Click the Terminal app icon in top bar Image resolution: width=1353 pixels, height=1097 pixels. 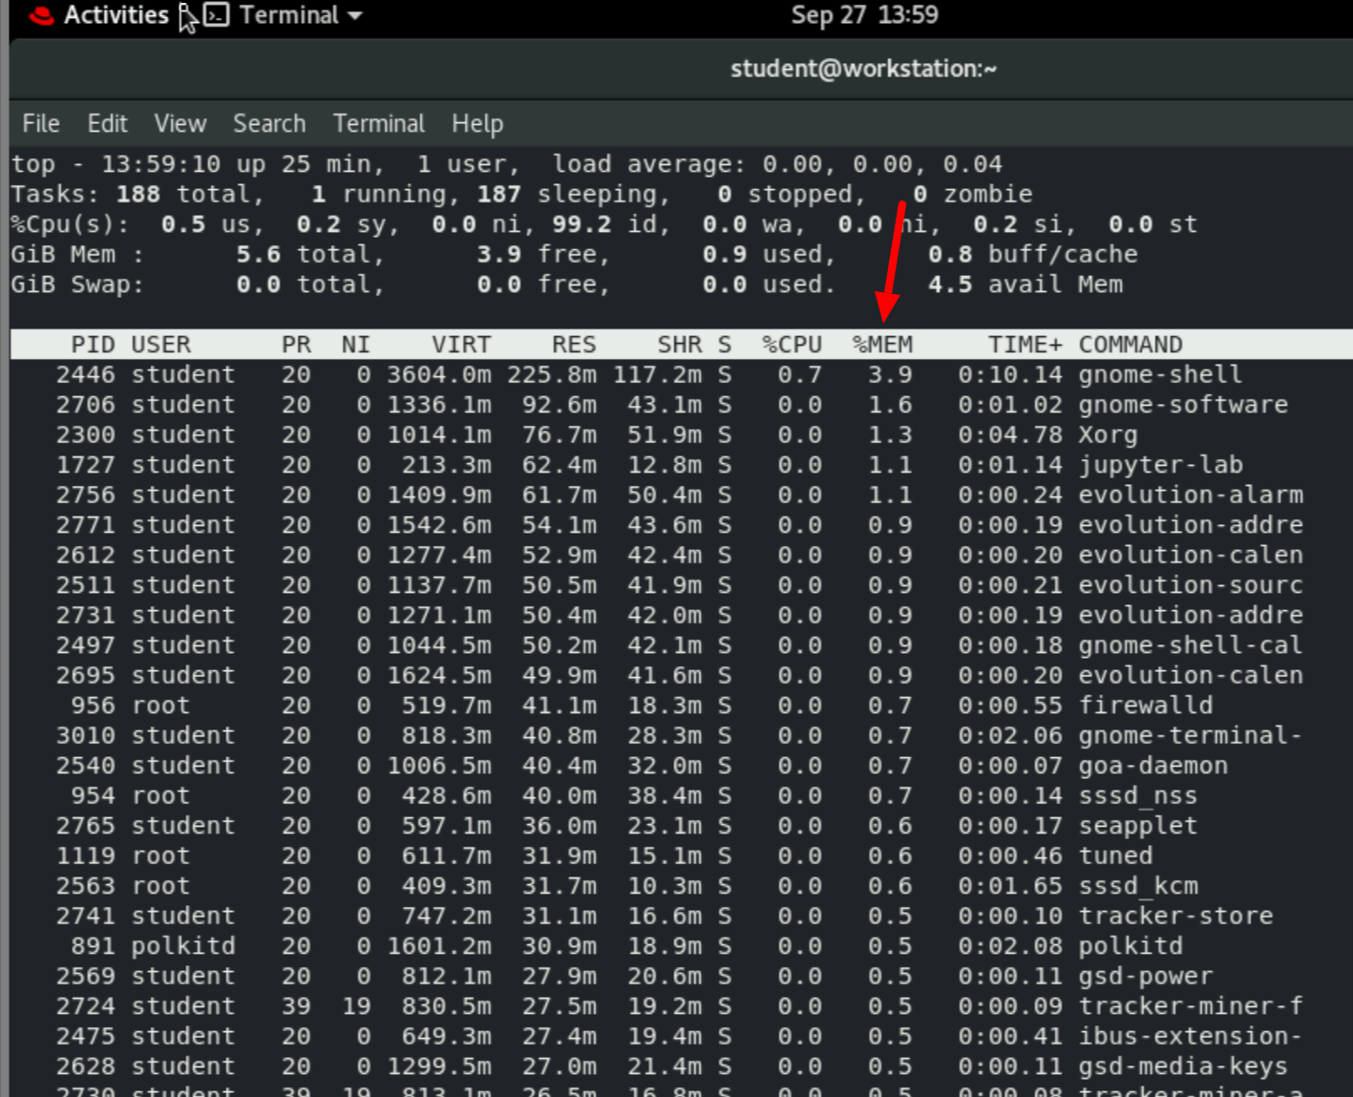click(x=217, y=15)
